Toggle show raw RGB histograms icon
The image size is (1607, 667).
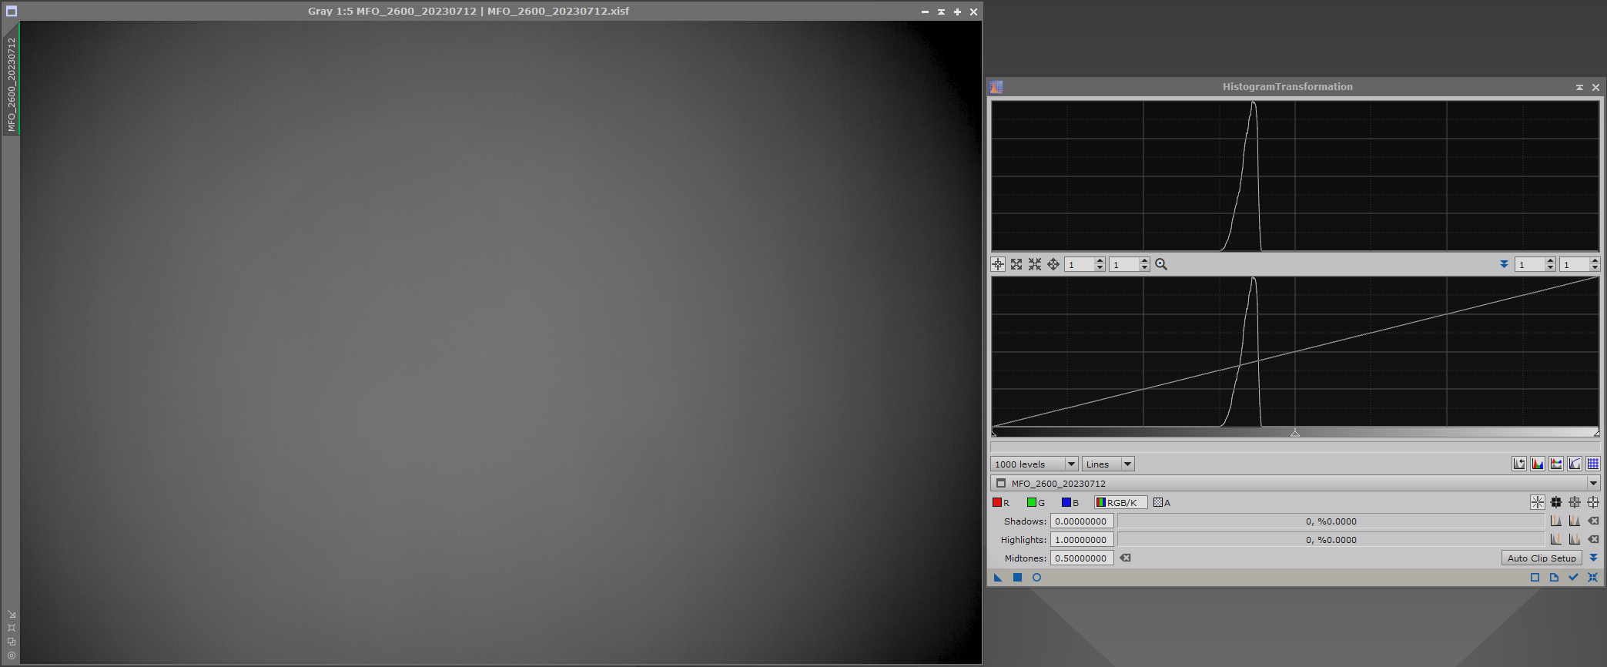[x=1538, y=464]
